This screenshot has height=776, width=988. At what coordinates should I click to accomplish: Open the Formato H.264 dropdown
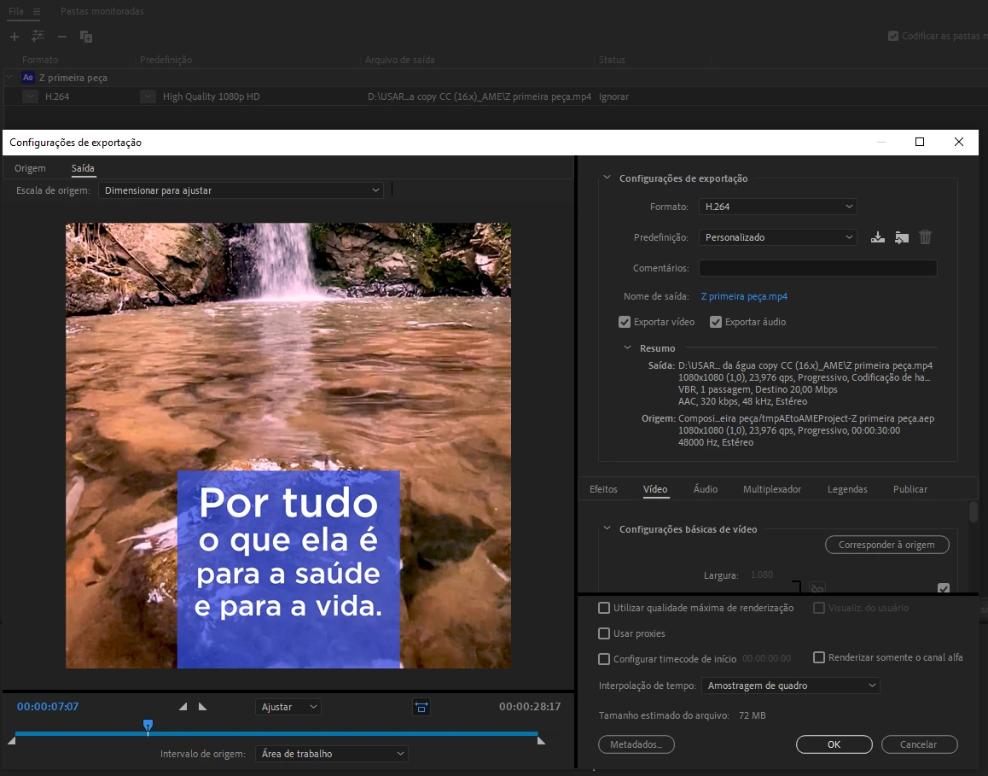[777, 207]
